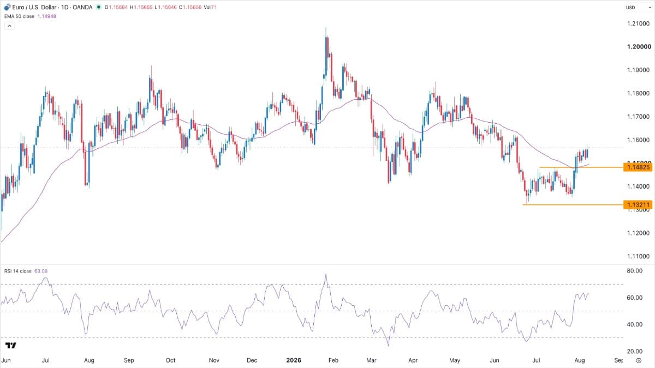Open chart settings gear on time axis
The image size is (655, 368).
coord(638,361)
